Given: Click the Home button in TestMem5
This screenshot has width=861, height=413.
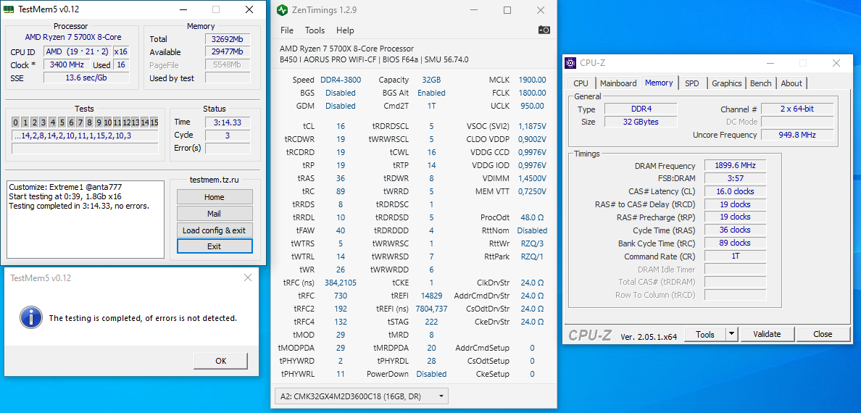Looking at the screenshot, I should (x=215, y=197).
